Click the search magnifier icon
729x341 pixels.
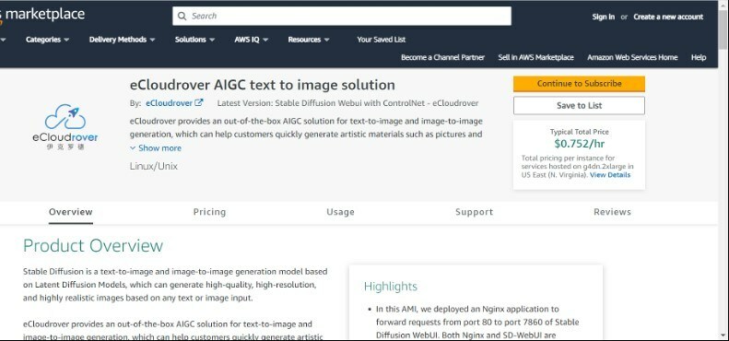[x=182, y=17]
